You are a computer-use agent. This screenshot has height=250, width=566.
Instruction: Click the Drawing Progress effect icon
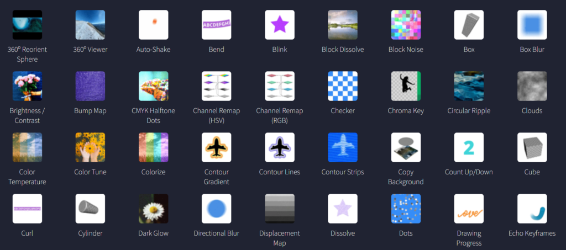[469, 209]
